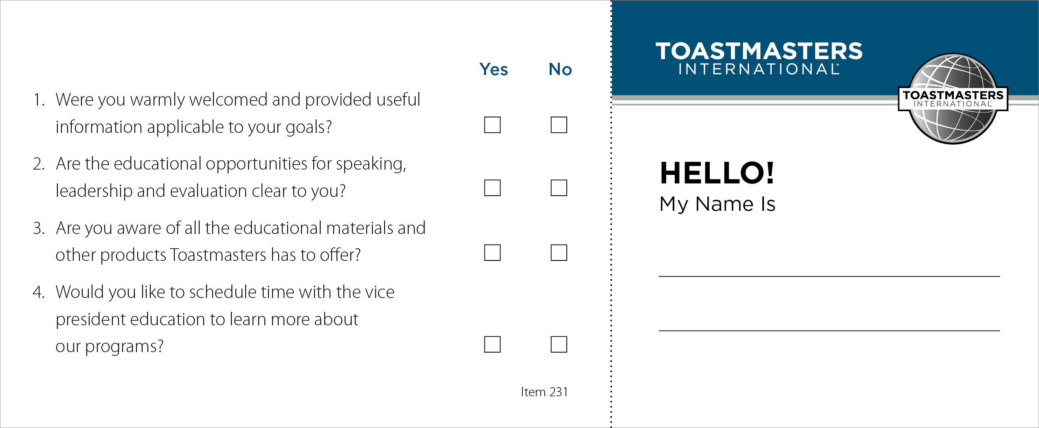
Task: Select No for scheduling vice president time
Action: pos(559,344)
